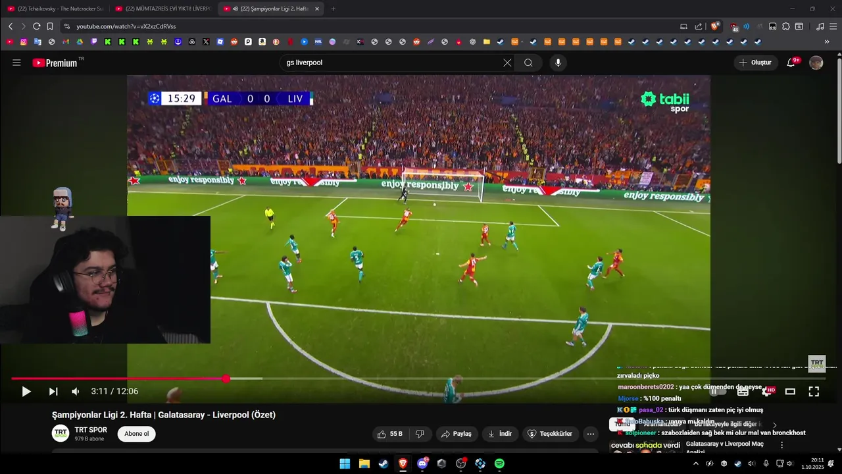
Task: Play the video with the play button
Action: pyautogui.click(x=26, y=392)
